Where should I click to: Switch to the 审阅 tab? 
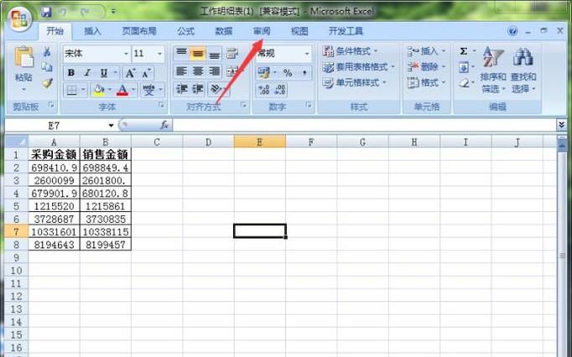262,31
